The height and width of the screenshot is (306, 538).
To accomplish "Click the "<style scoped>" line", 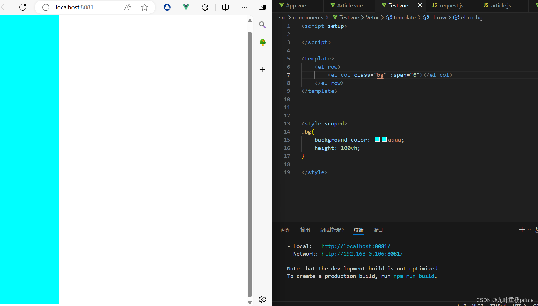I will pyautogui.click(x=324, y=123).
